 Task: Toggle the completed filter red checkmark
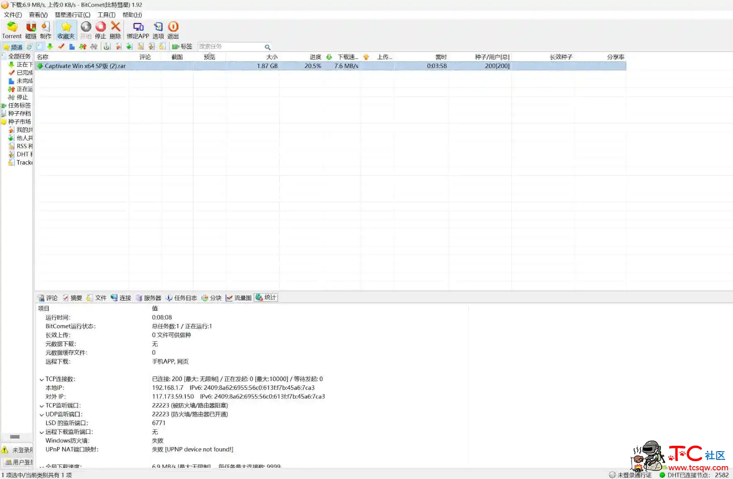click(x=61, y=46)
